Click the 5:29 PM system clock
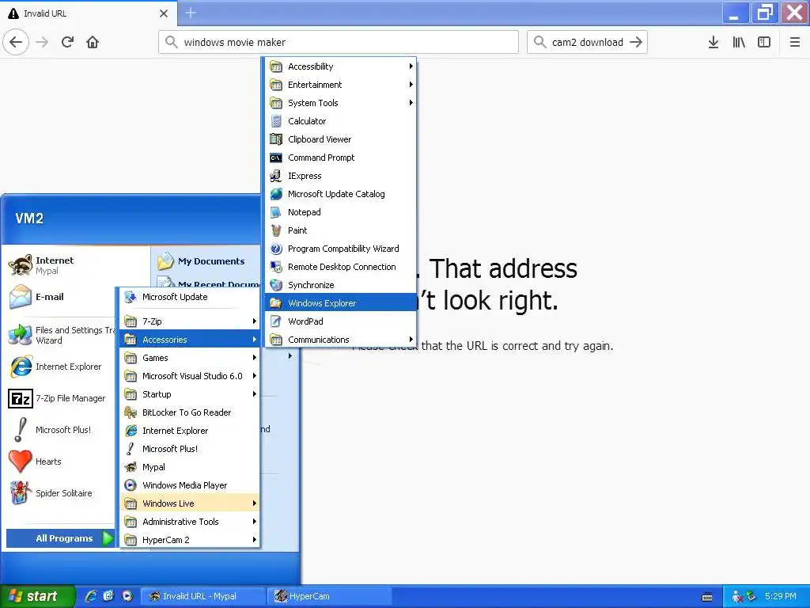This screenshot has height=608, width=810. click(781, 596)
